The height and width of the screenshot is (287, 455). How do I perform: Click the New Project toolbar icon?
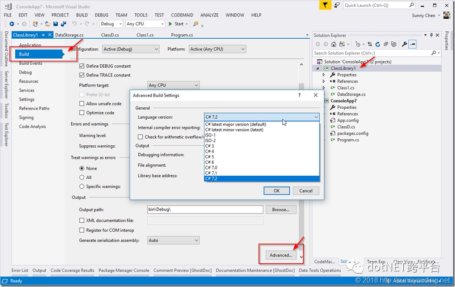coord(35,24)
